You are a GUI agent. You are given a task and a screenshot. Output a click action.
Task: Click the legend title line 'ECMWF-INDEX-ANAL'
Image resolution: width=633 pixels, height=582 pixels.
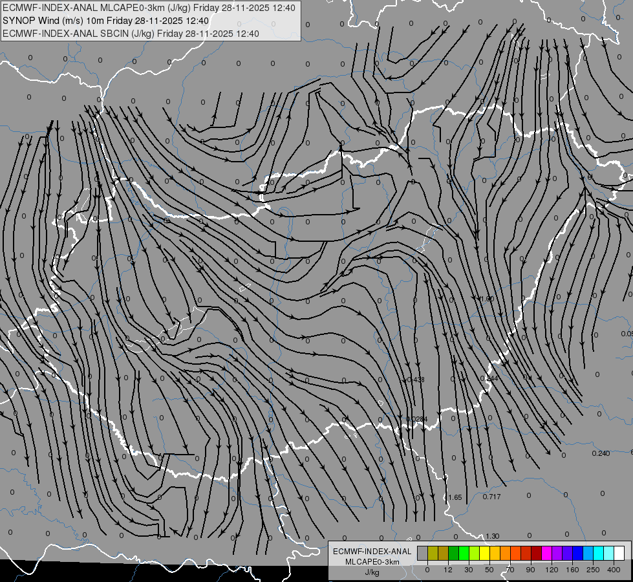372,552
